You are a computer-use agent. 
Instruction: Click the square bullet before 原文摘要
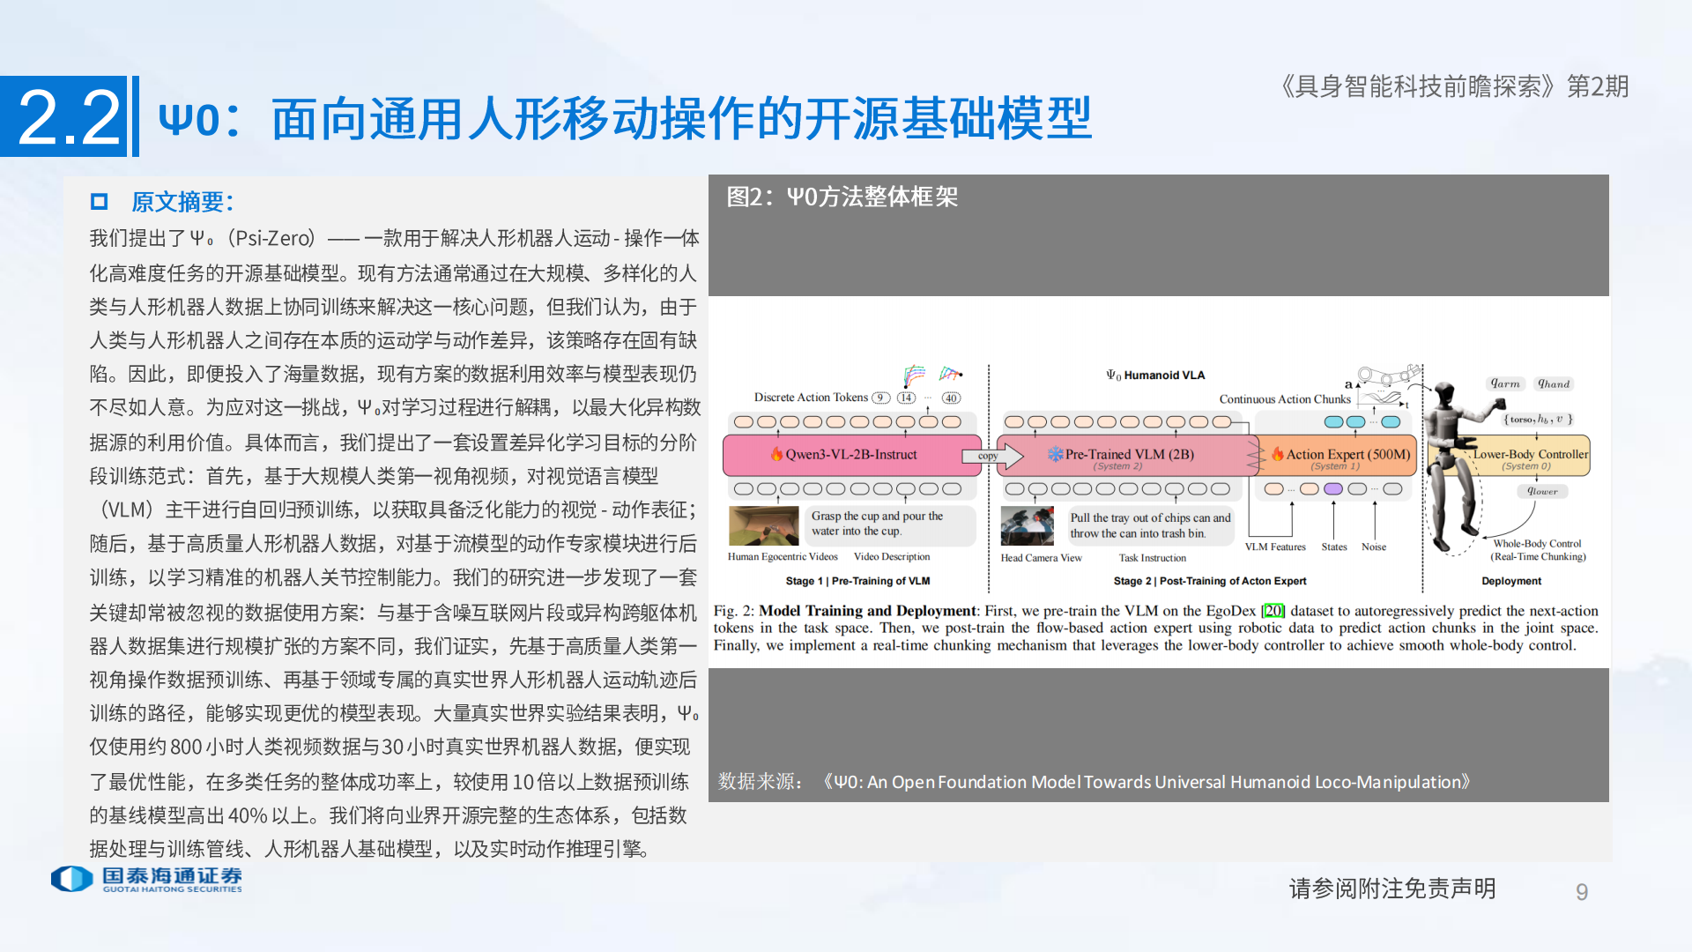99,202
